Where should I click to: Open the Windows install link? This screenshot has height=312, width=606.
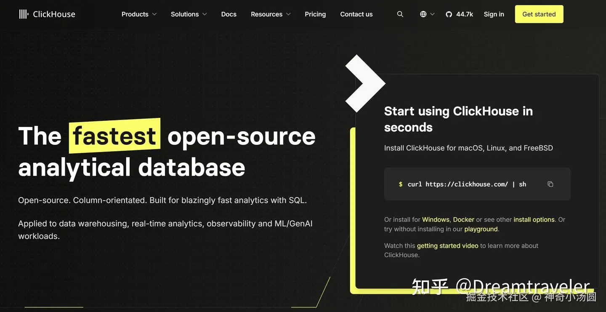coord(436,219)
